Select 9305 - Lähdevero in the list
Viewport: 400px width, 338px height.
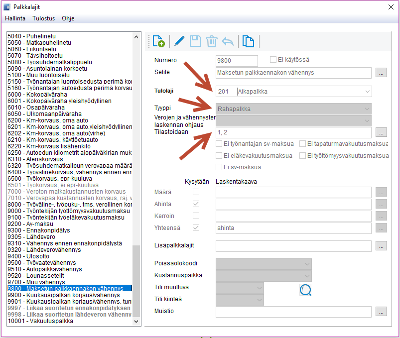(70, 237)
